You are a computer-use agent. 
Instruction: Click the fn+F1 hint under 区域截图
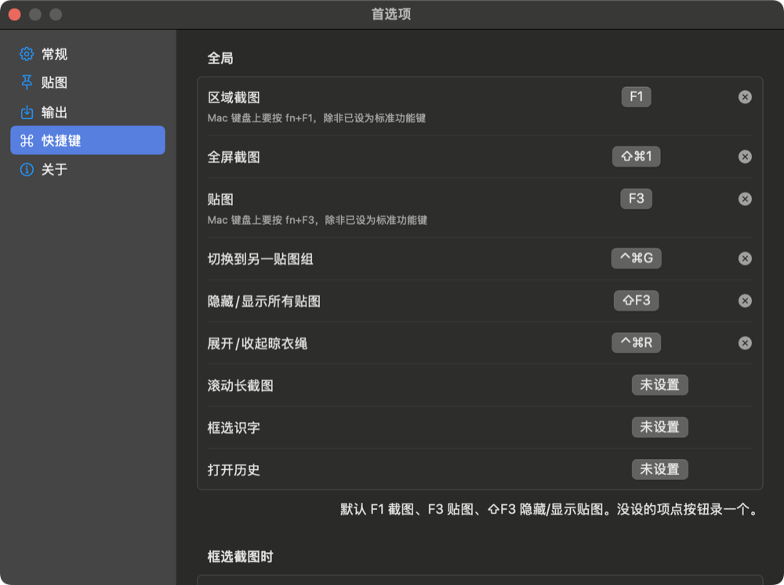[317, 118]
